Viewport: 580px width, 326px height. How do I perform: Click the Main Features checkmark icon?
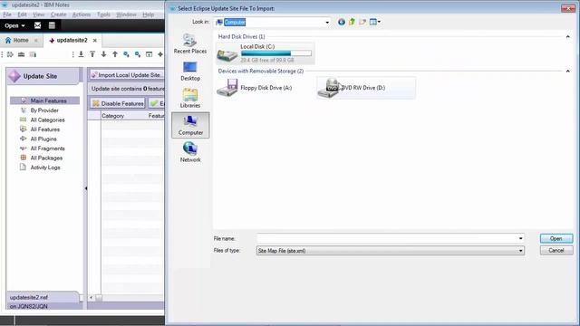(x=24, y=101)
